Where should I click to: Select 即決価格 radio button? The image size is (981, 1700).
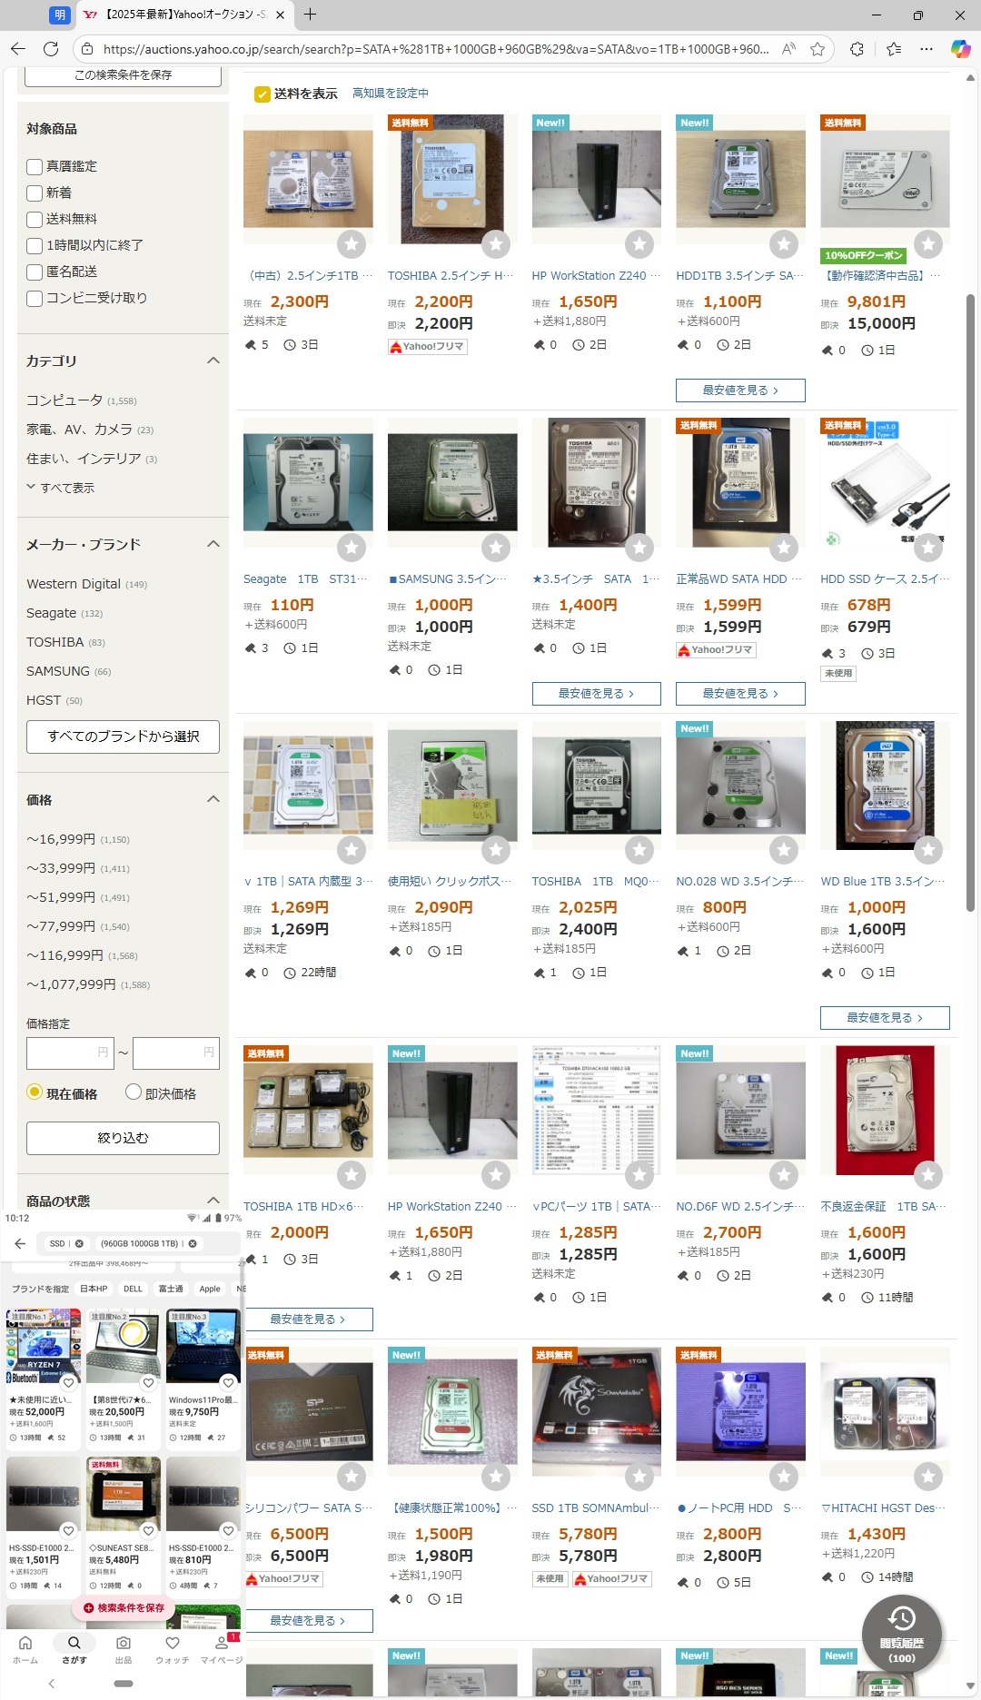coord(134,1092)
